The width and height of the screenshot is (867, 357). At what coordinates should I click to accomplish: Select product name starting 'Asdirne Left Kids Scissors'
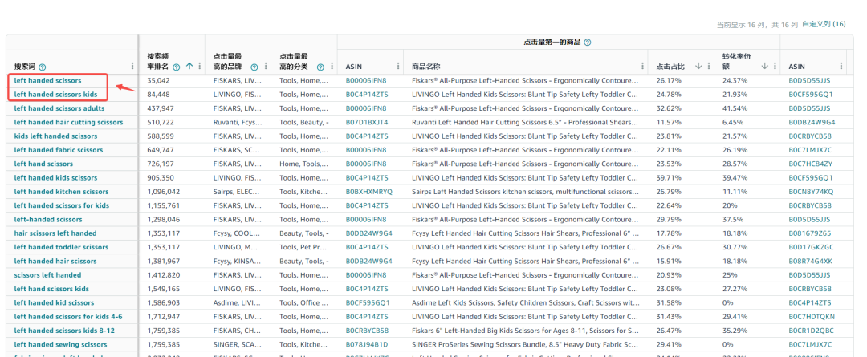[x=526, y=302]
